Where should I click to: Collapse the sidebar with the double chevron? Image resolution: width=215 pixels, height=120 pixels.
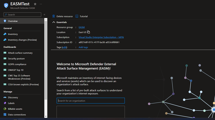(x=44, y=15)
